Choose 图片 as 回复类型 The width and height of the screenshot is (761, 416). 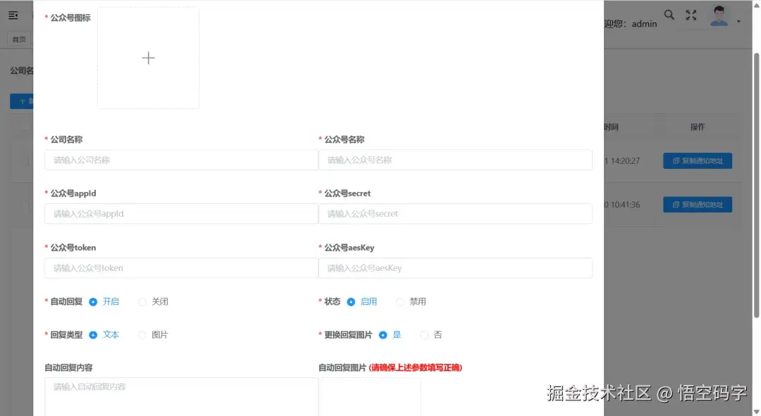coord(143,335)
